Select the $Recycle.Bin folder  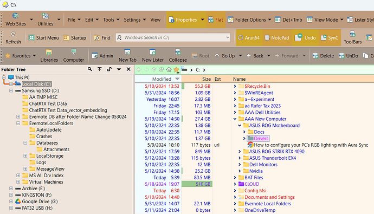pos(257,86)
